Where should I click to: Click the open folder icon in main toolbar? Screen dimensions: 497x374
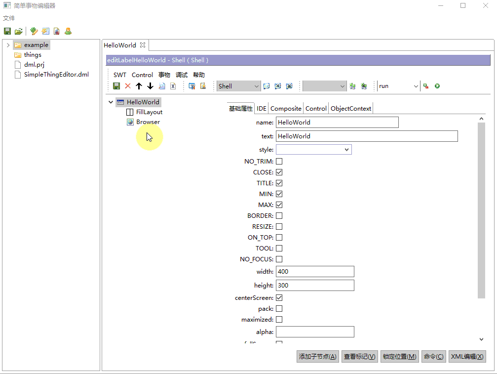coord(18,31)
